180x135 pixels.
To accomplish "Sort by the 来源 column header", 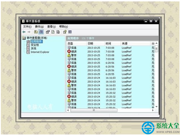I will (135, 44).
